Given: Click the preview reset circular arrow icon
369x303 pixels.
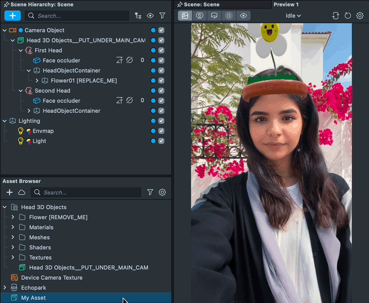Looking at the screenshot, I should point(348,16).
